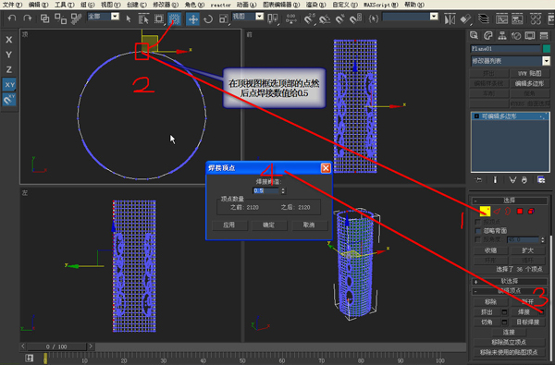Open the 修改器 menu
Screen dimensions: 555x365
tap(166, 5)
